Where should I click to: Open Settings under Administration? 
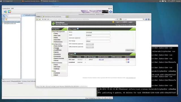coord(57,69)
